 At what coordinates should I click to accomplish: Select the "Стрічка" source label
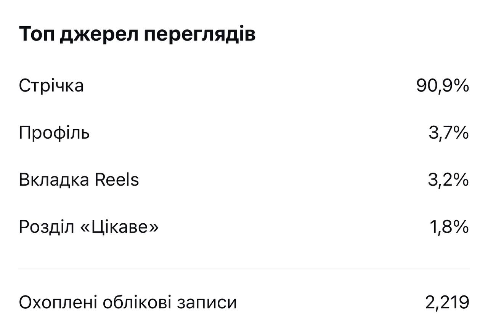51,85
